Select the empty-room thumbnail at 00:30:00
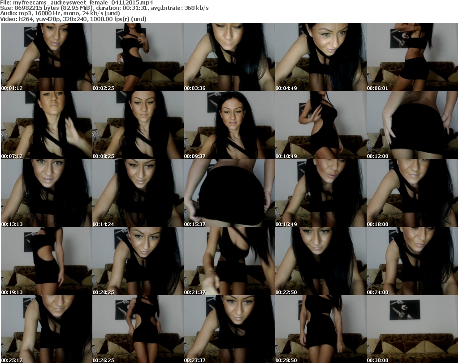 412,329
